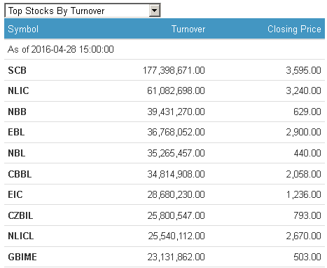Click the dropdown arrow button

154,11
